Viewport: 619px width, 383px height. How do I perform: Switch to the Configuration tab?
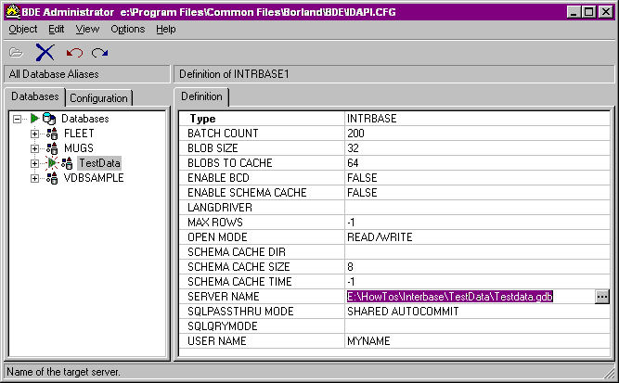point(98,98)
